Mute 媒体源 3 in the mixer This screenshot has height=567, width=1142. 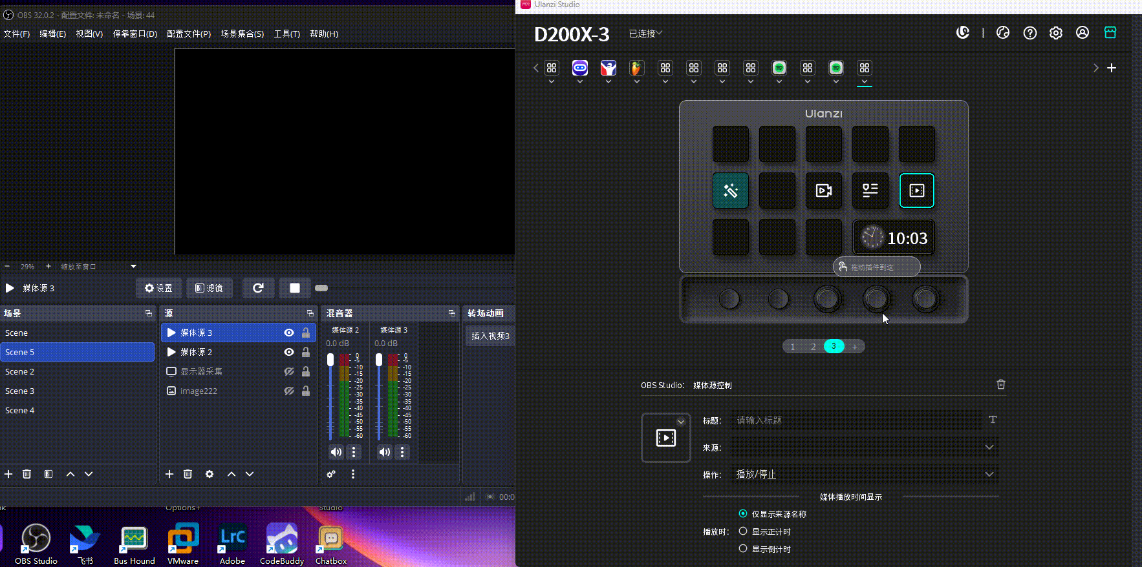tap(385, 452)
